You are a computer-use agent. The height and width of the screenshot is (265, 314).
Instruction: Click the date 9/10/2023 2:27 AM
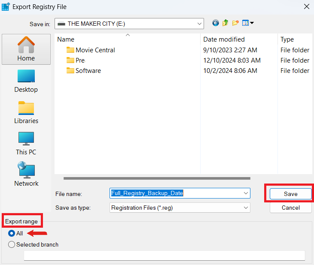[x=230, y=50]
